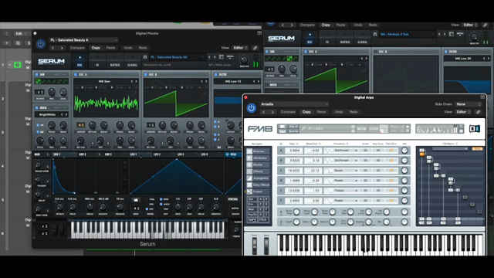Select next noise sample after BrightWhite
494x278 pixels.
pyautogui.click(x=66, y=114)
